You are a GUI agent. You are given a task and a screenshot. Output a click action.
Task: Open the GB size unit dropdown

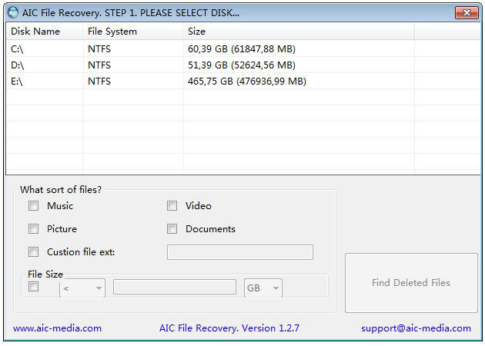(x=263, y=288)
